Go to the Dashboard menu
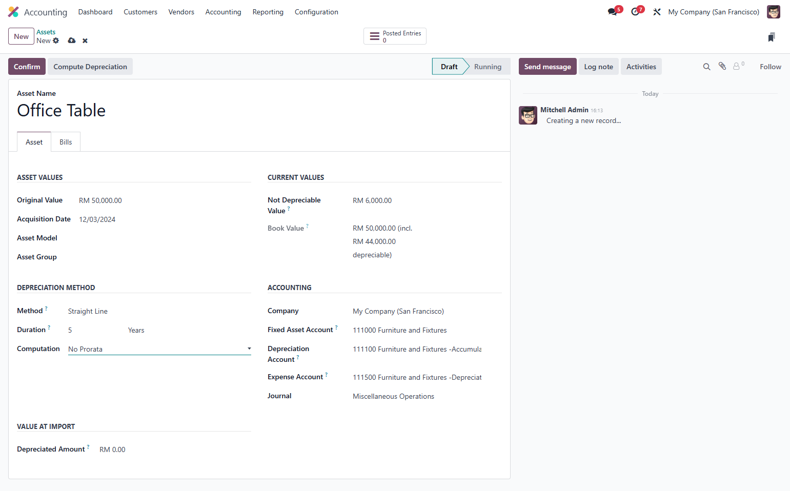This screenshot has height=491, width=790. click(95, 12)
